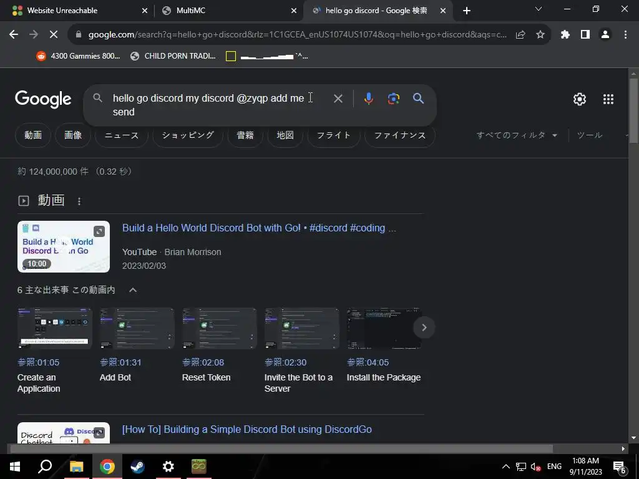Viewport: 639px width, 479px height.
Task: Filter results by ニュース
Action: [x=122, y=135]
